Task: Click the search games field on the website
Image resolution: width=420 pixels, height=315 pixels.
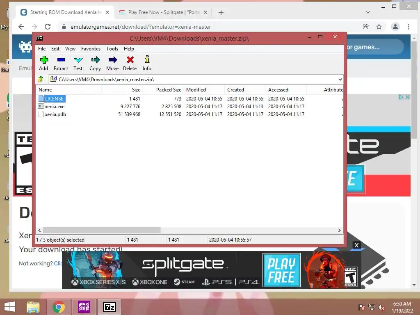Action: pyautogui.click(x=375, y=47)
